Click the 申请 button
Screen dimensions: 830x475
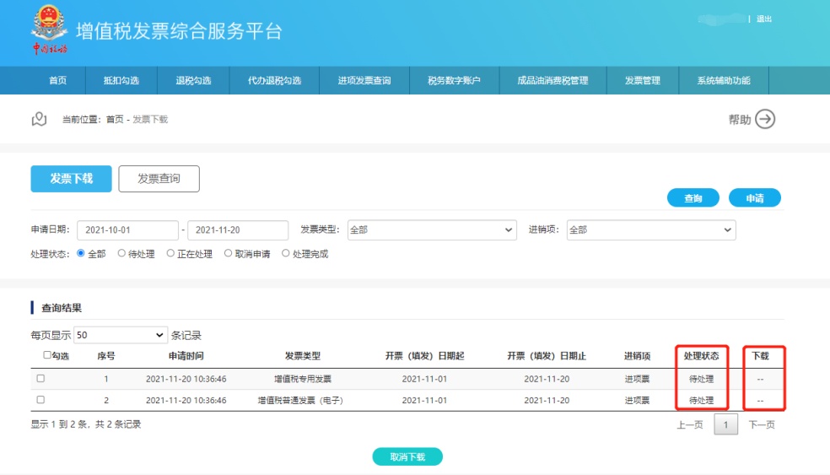[x=754, y=198]
